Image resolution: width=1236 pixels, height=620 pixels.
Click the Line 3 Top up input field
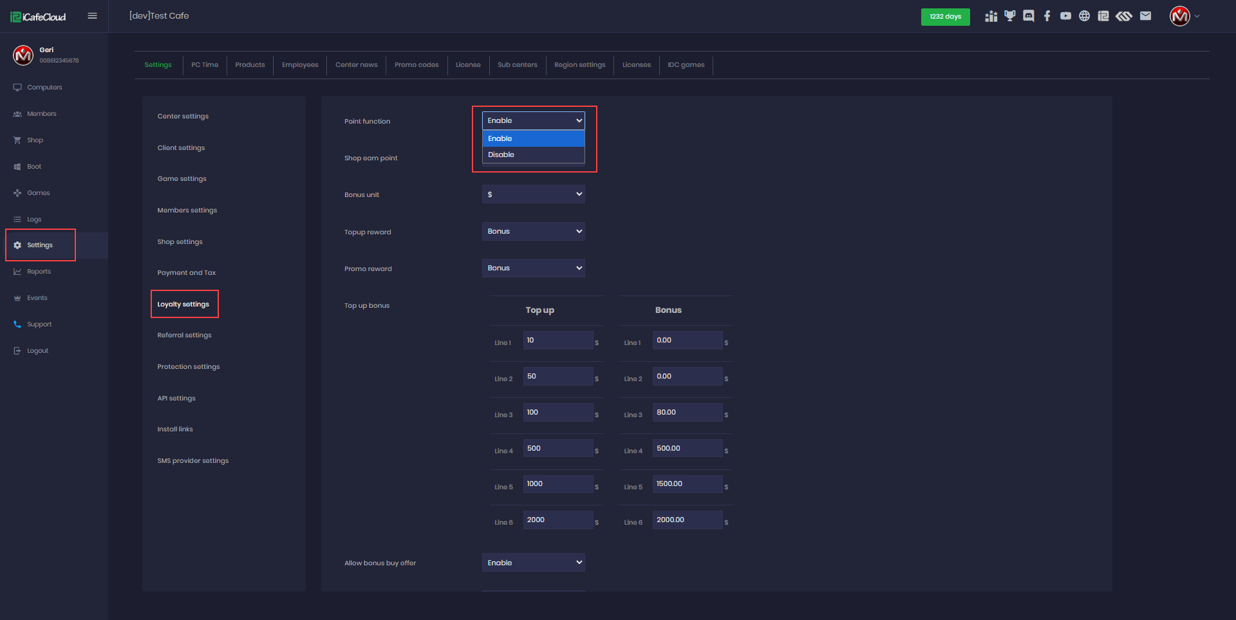pyautogui.click(x=557, y=413)
